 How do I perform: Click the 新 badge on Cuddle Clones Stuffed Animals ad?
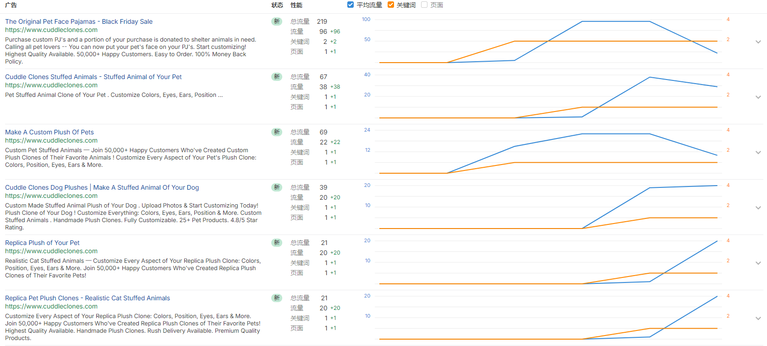click(x=277, y=77)
